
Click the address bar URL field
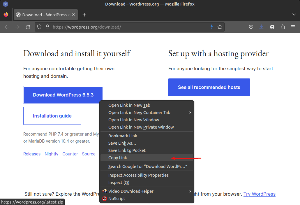pyautogui.click(x=128, y=27)
